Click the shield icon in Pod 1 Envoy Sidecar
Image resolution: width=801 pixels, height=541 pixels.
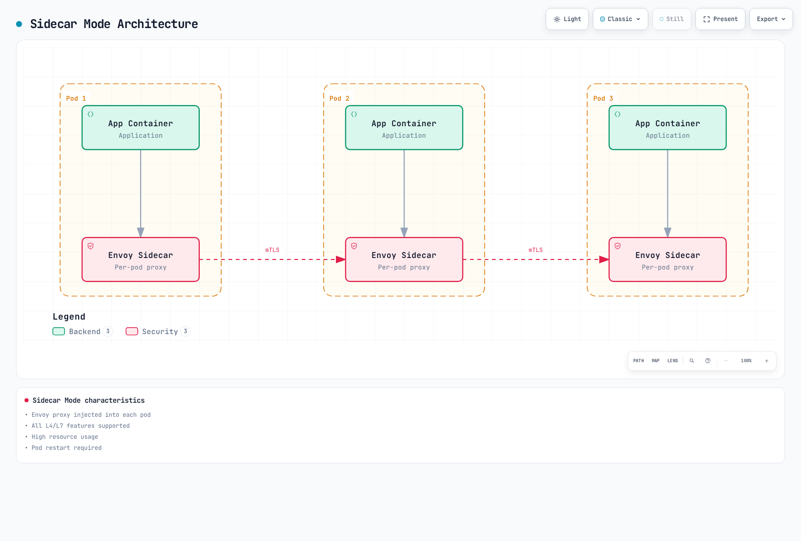pyautogui.click(x=91, y=246)
